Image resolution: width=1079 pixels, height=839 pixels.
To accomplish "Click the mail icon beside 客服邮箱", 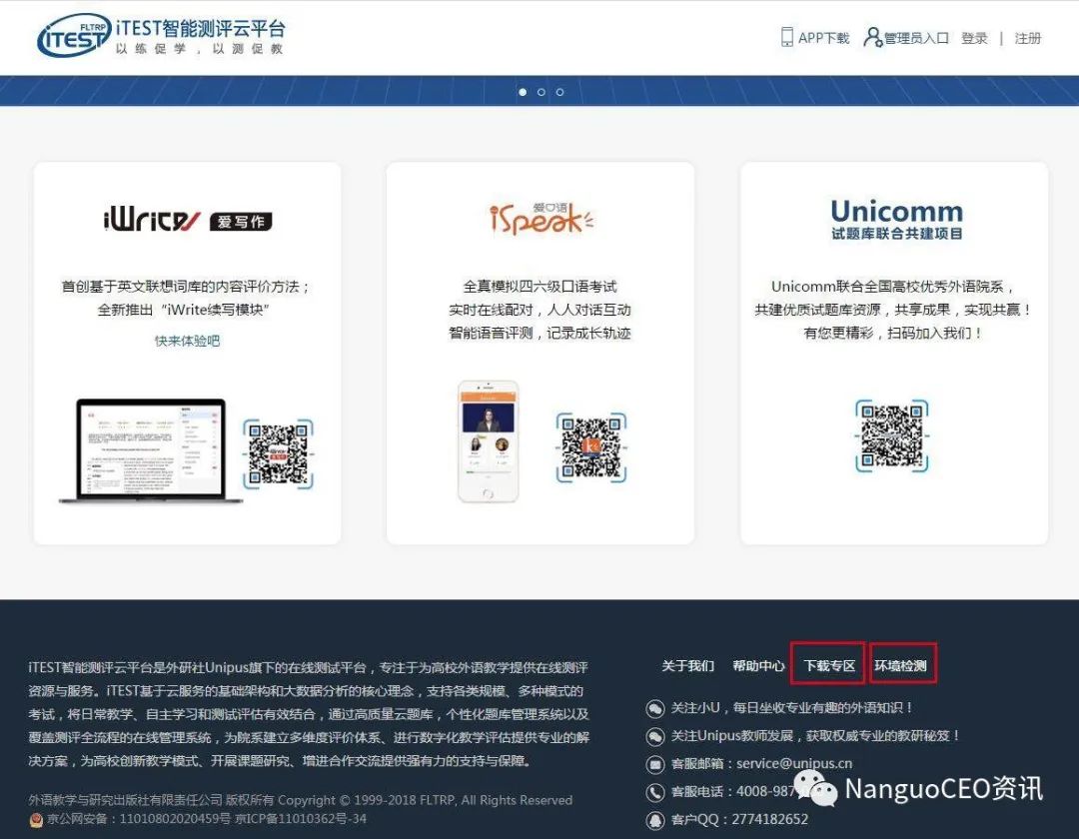I will pyautogui.click(x=655, y=765).
